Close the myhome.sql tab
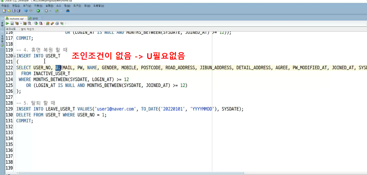 click(x=26, y=18)
